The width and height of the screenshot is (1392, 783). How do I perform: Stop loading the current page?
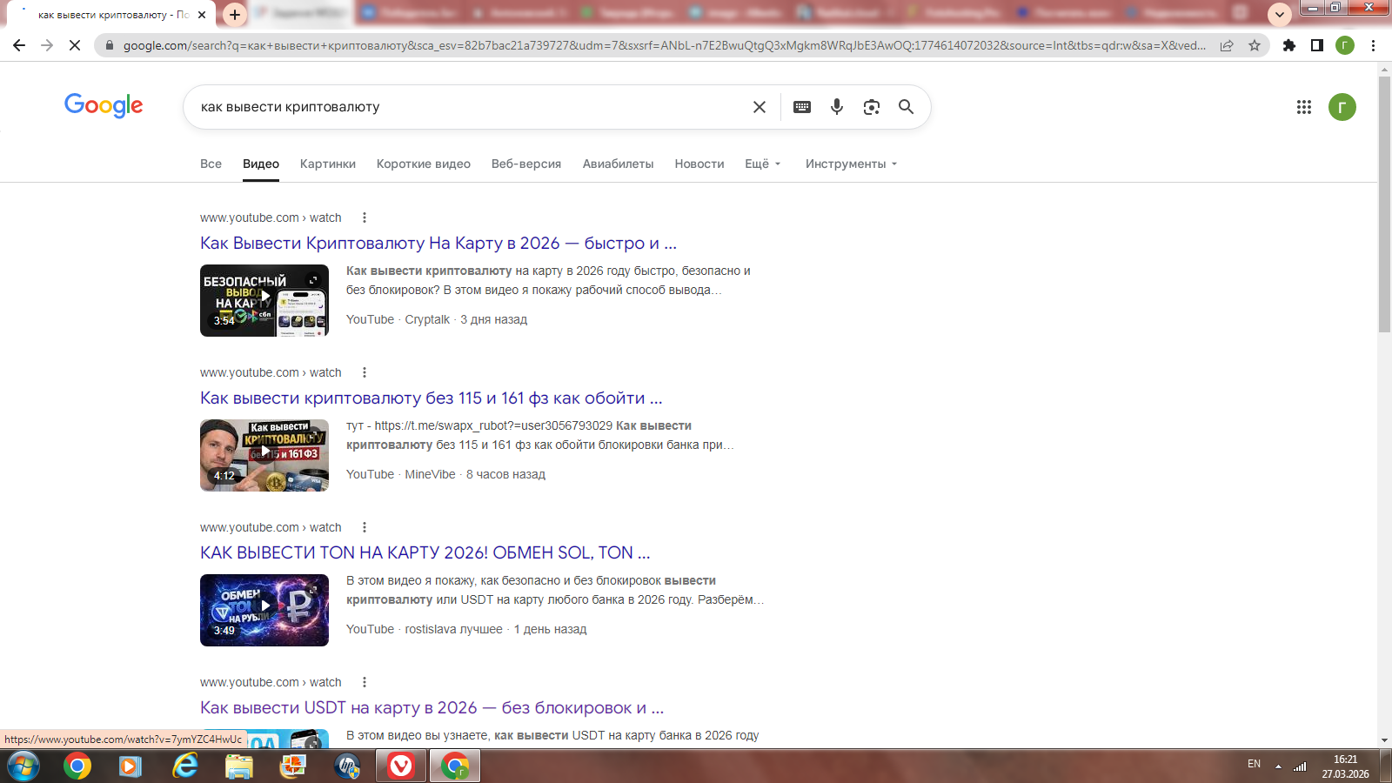75,45
